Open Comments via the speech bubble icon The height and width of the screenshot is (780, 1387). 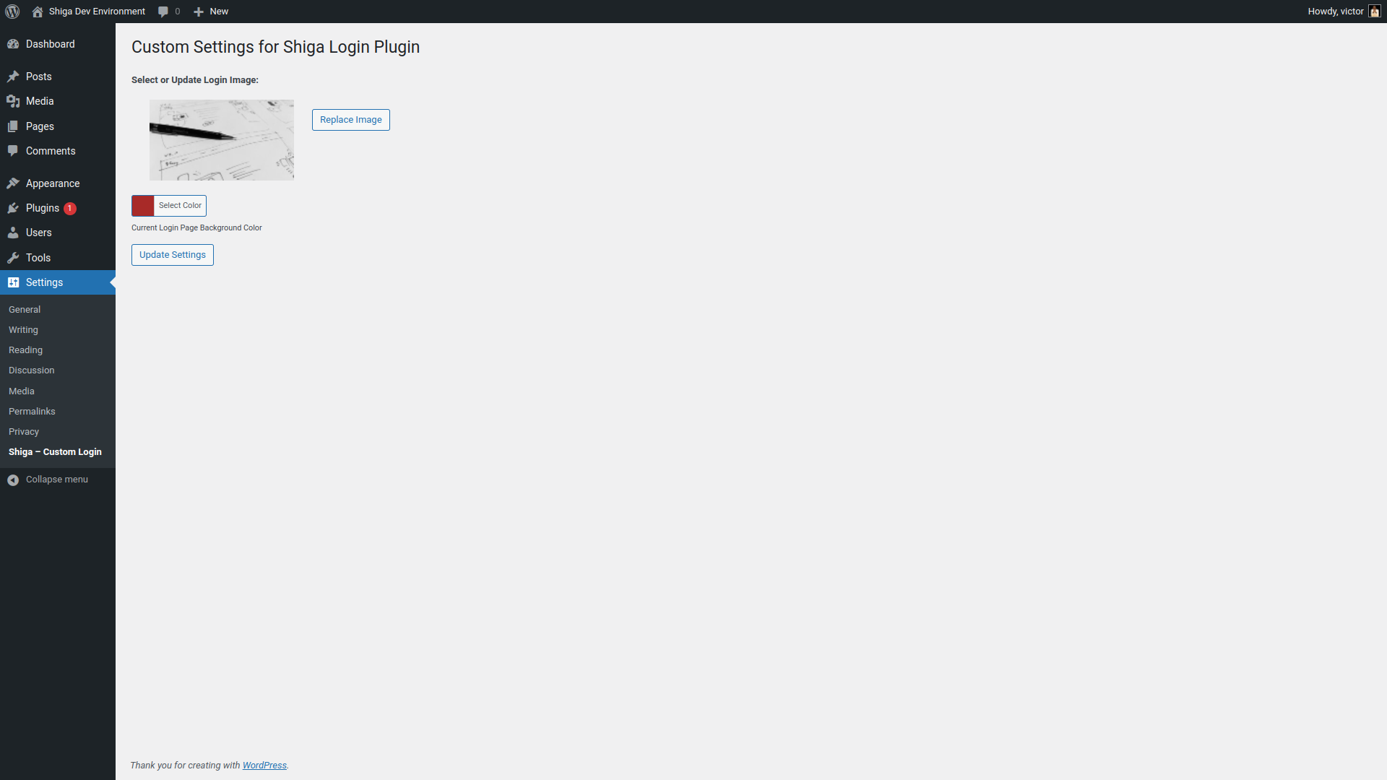pos(13,150)
